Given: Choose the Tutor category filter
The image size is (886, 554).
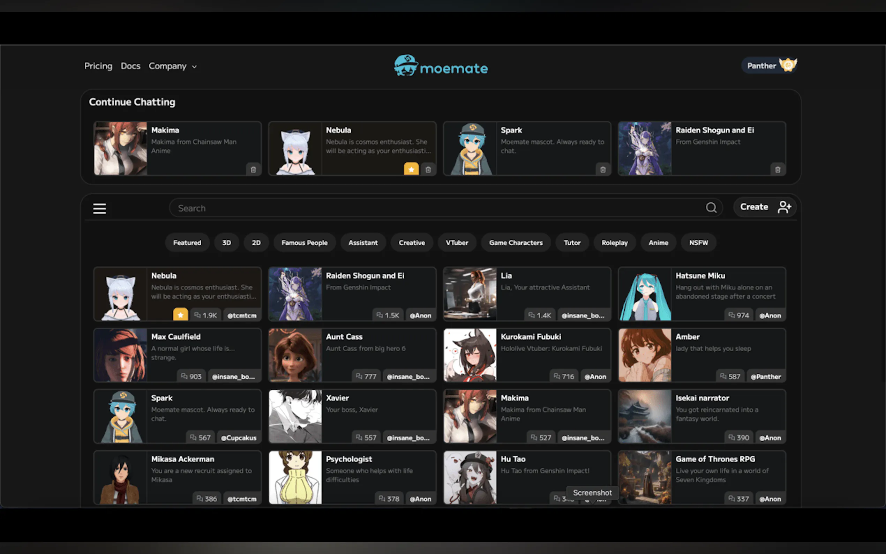Looking at the screenshot, I should coord(572,242).
